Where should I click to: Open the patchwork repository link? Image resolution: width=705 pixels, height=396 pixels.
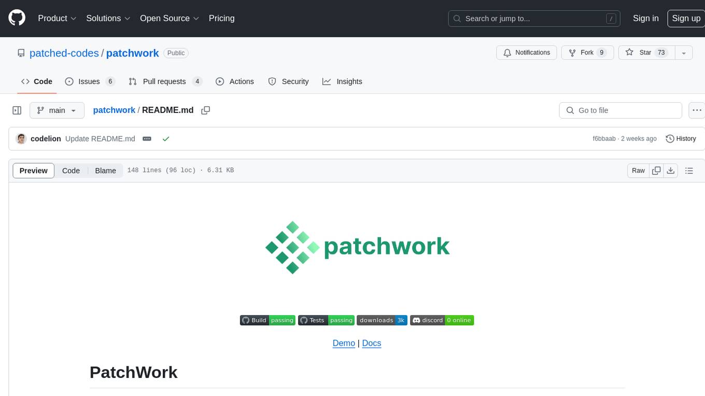point(133,53)
